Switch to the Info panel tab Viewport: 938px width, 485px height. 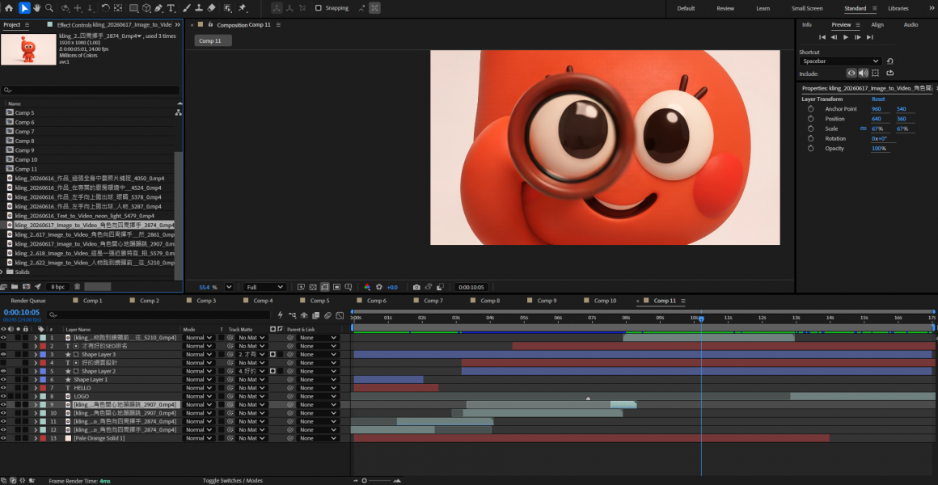[807, 24]
